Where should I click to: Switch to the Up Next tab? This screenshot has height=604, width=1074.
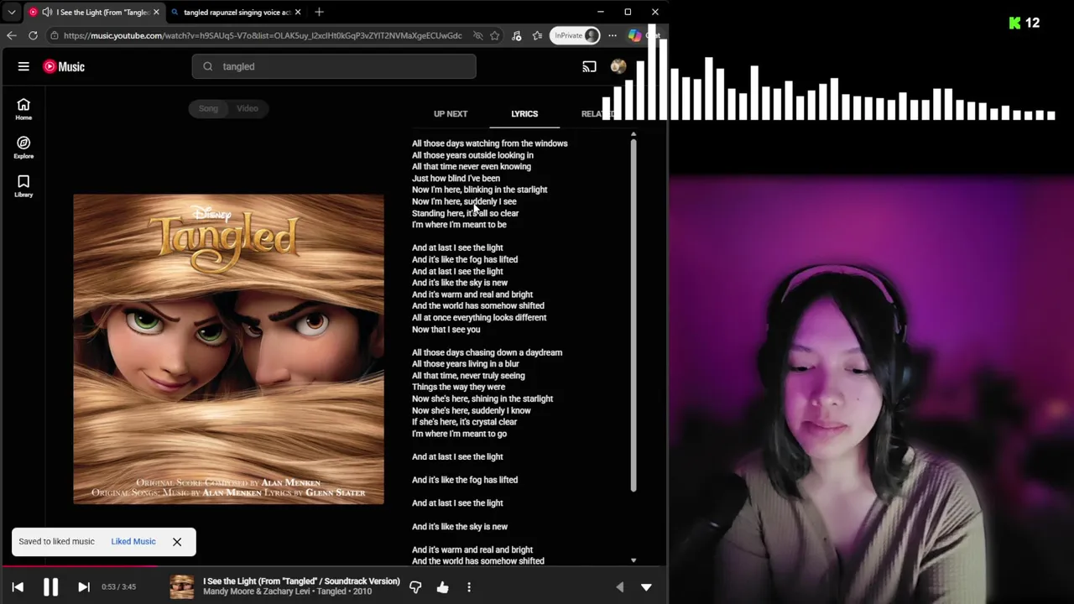pos(451,113)
